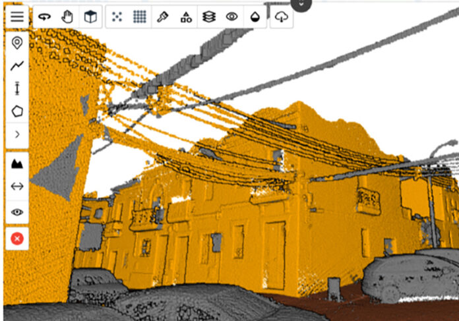Select the orbit rotate tool
The width and height of the screenshot is (459, 321).
[44, 17]
